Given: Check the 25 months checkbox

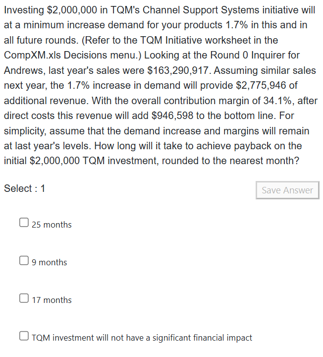Looking at the screenshot, I should (24, 223).
